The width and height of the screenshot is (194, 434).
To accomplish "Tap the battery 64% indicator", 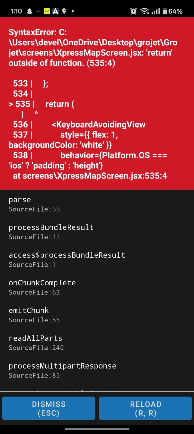I will pyautogui.click(x=172, y=11).
